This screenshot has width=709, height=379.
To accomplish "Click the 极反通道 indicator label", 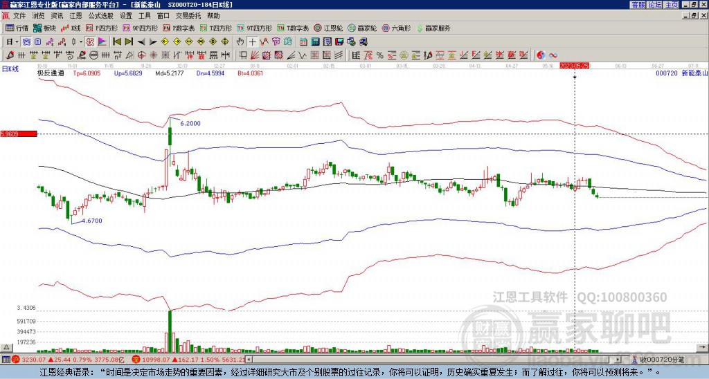I will [51, 73].
